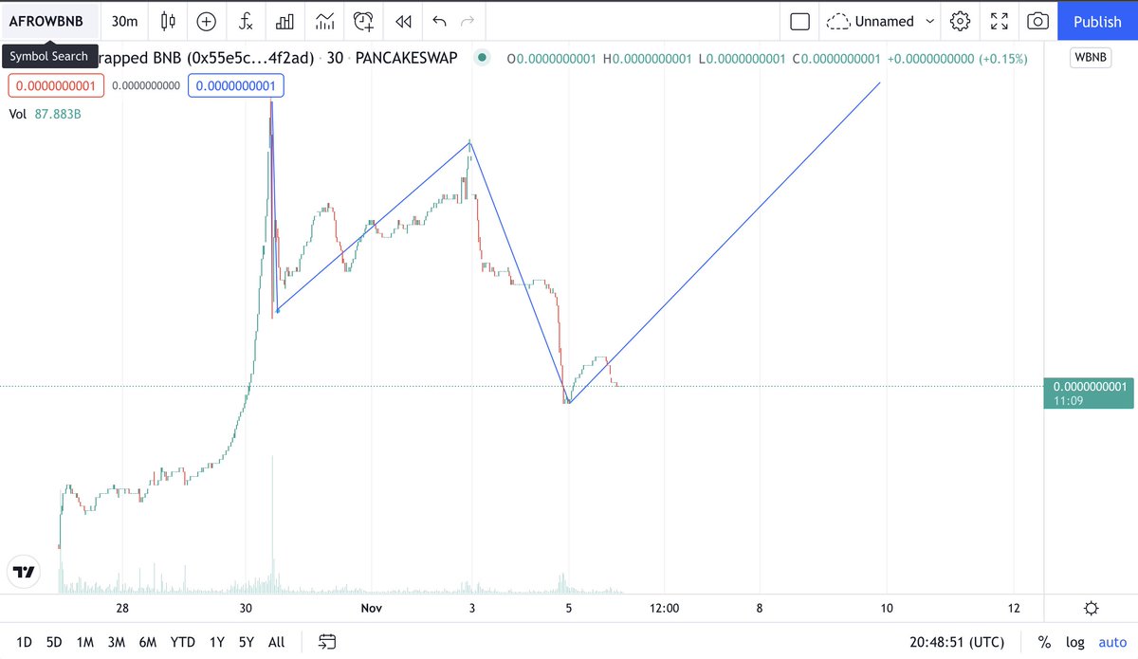Image resolution: width=1138 pixels, height=659 pixels.
Task: Open the candlestick chart style selector
Action: pyautogui.click(x=167, y=21)
